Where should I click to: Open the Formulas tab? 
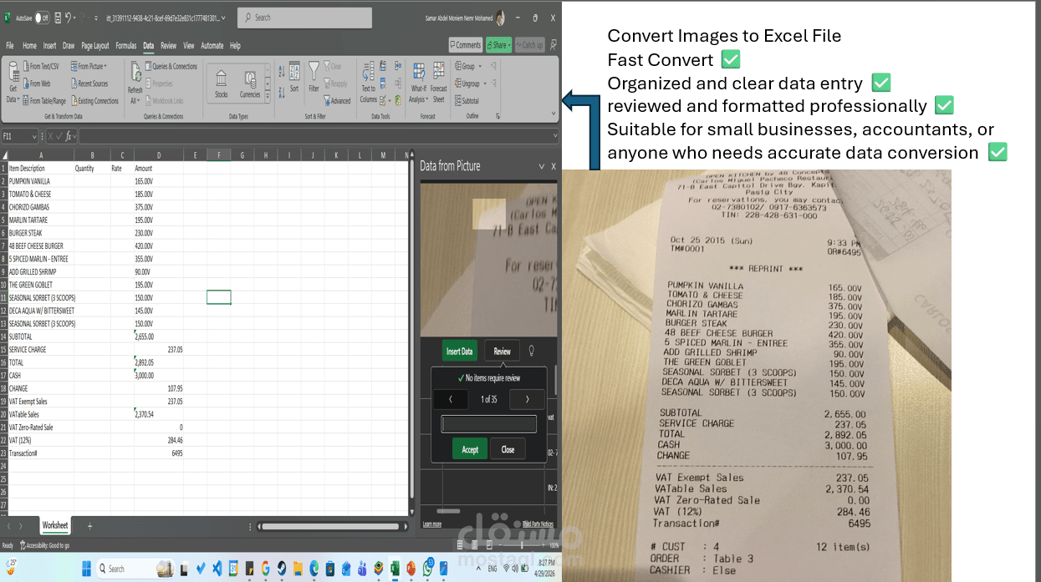pos(125,46)
